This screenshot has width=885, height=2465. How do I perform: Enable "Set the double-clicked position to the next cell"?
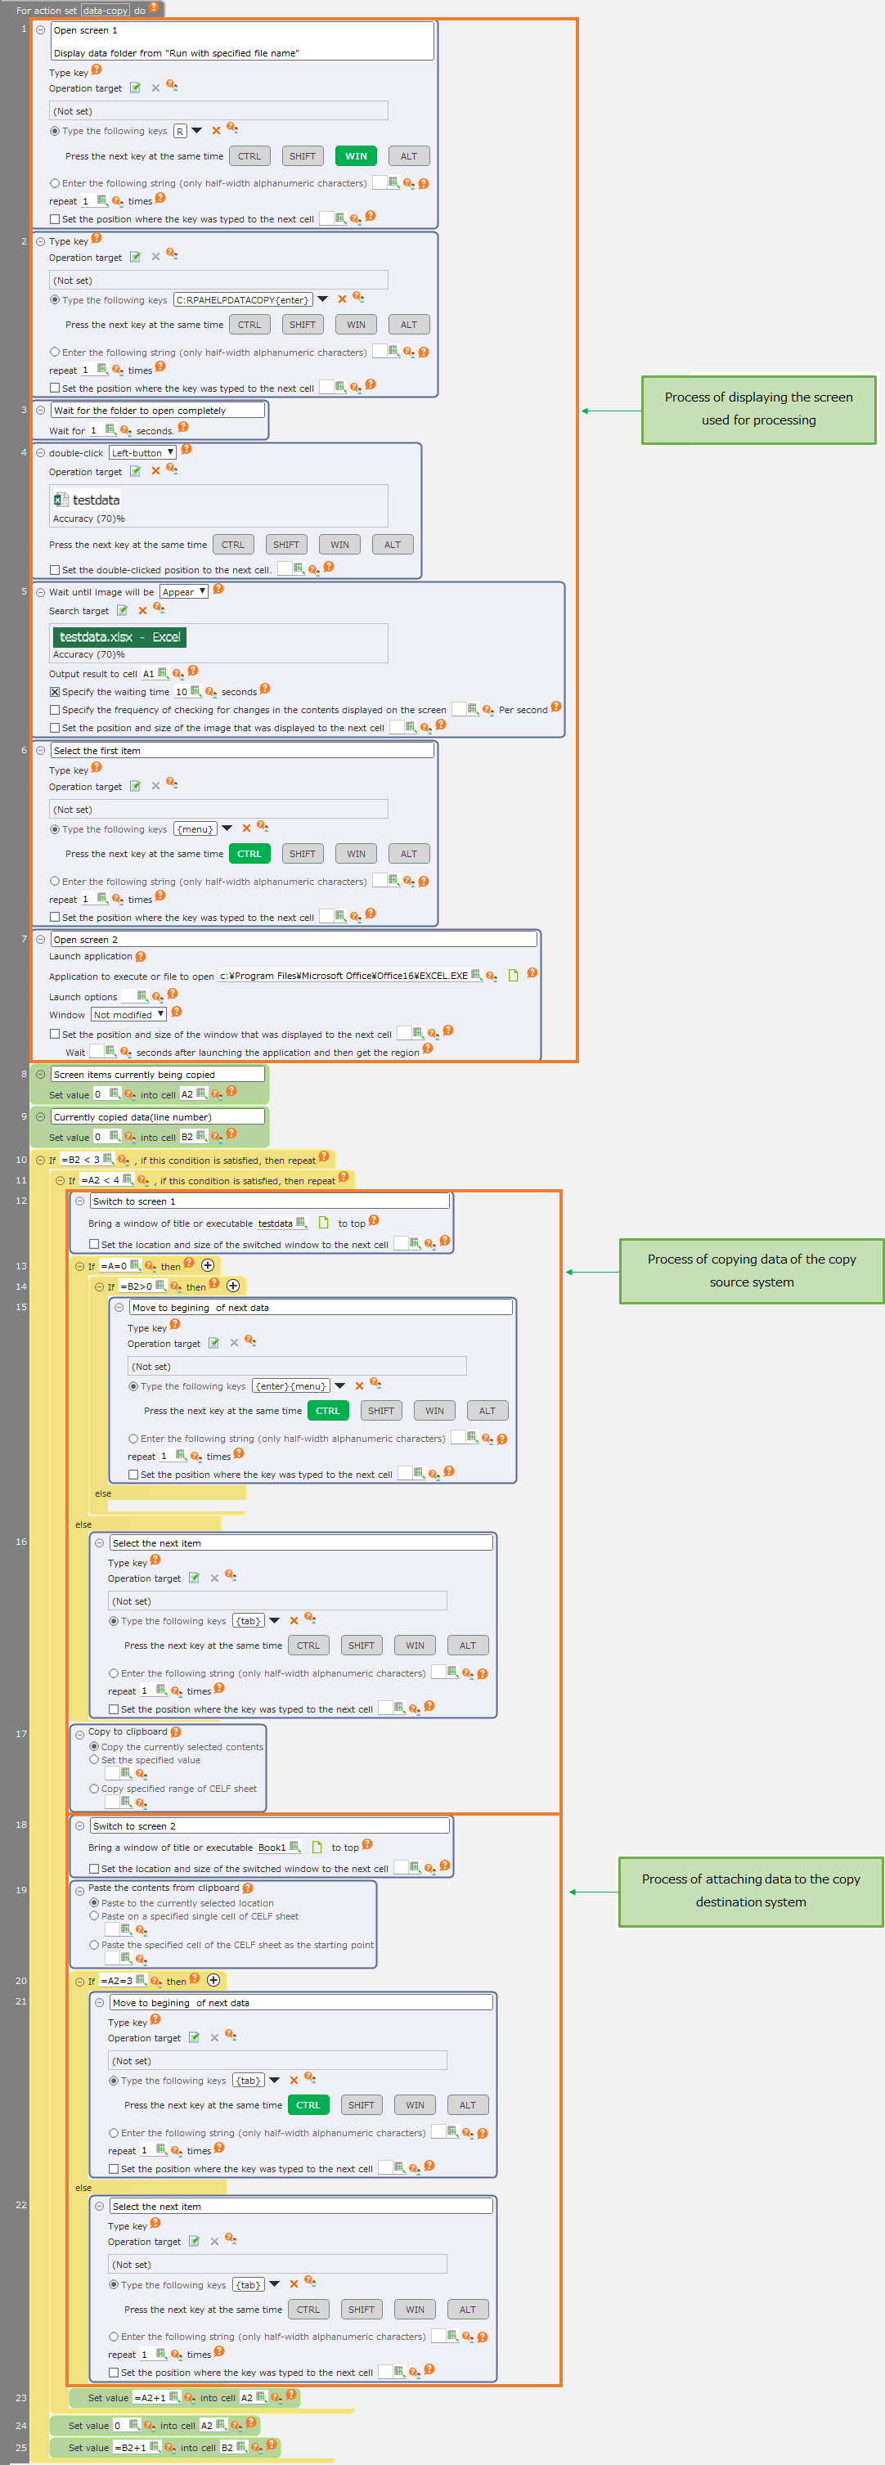pos(55,570)
